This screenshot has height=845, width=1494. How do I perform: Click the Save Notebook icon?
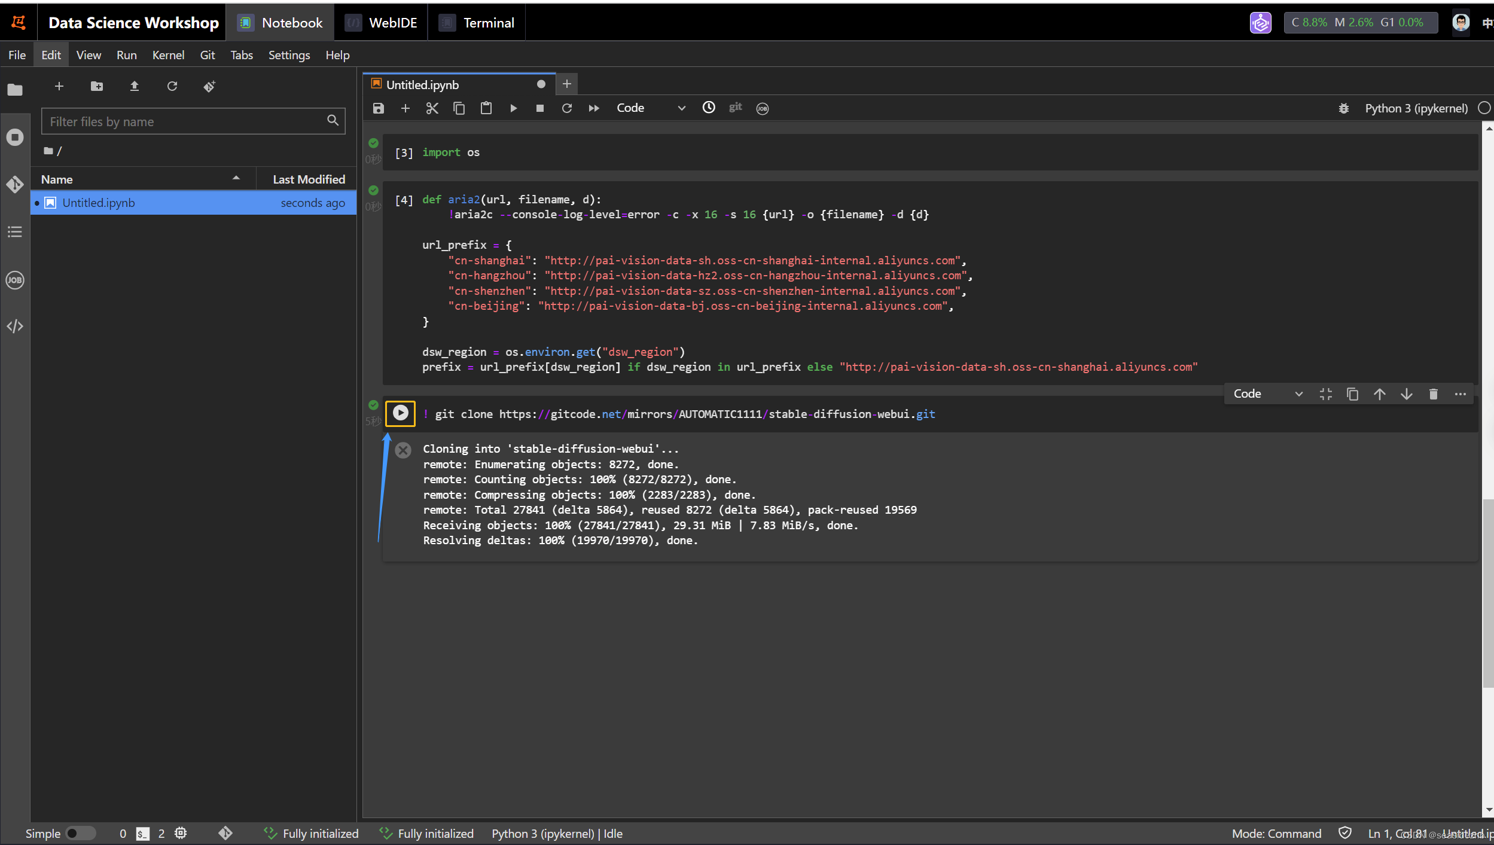379,108
